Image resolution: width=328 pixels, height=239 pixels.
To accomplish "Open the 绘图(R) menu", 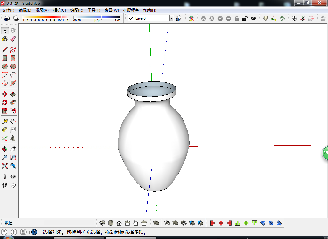I will (77, 10).
